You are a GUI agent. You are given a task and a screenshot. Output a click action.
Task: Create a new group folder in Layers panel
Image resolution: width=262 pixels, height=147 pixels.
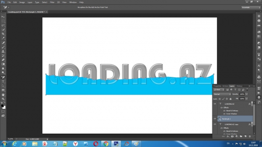(241, 137)
